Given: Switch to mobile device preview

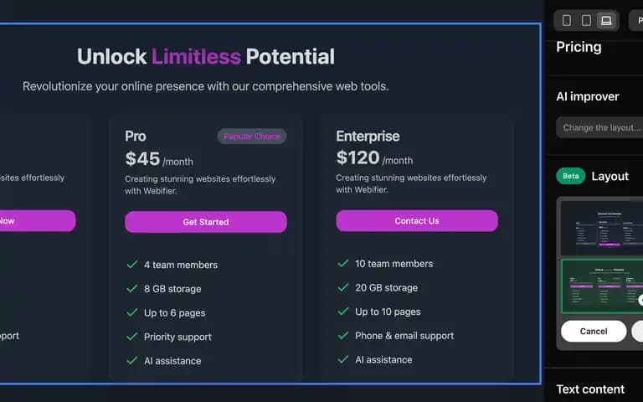Looking at the screenshot, I should (x=567, y=20).
